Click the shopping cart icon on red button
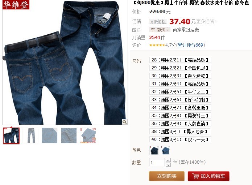The width and height of the screenshot is (252, 185). coord(195,176)
